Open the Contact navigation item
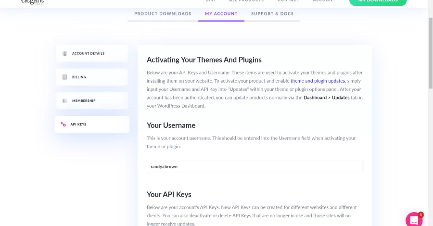Screen dimensions: 433x226 tap(288, 1)
